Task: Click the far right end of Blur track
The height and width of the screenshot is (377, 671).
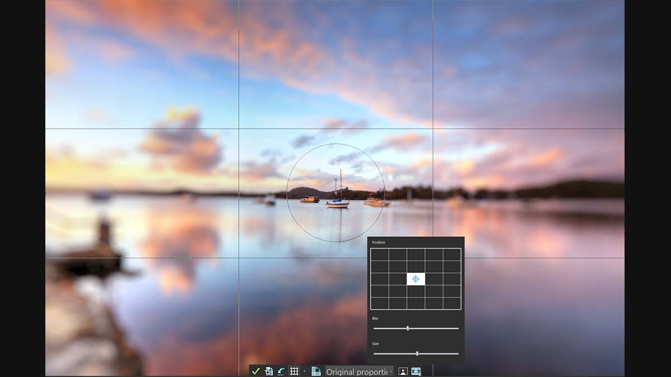Action: point(458,328)
